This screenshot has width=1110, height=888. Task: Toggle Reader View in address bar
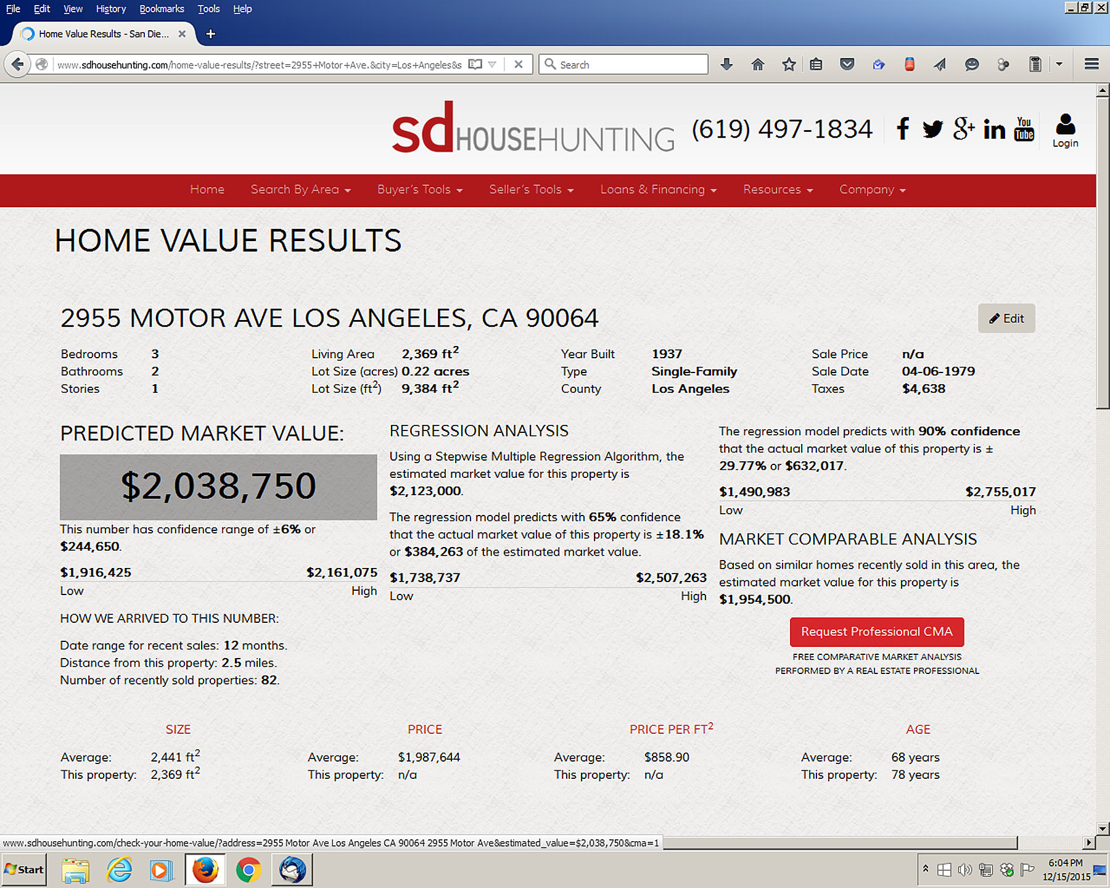click(475, 65)
